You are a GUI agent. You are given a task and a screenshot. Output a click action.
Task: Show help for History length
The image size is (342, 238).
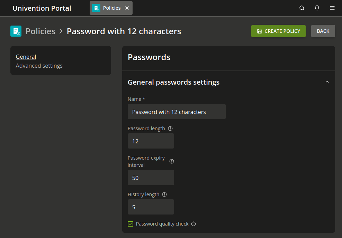tap(164, 194)
